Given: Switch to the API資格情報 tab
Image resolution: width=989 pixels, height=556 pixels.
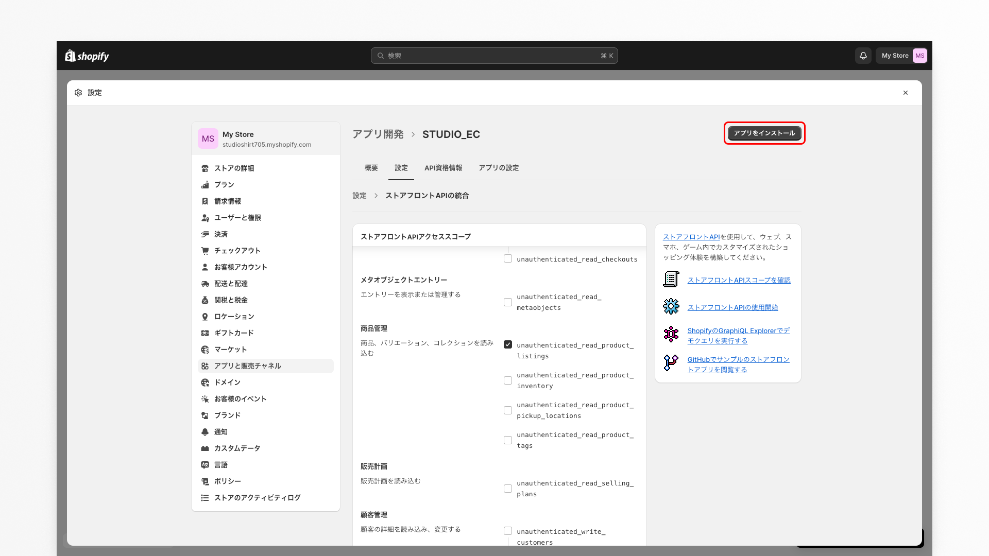Looking at the screenshot, I should 444,168.
